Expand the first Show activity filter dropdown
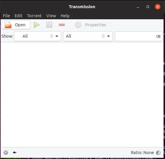This screenshot has height=159, width=165. pyautogui.click(x=38, y=36)
